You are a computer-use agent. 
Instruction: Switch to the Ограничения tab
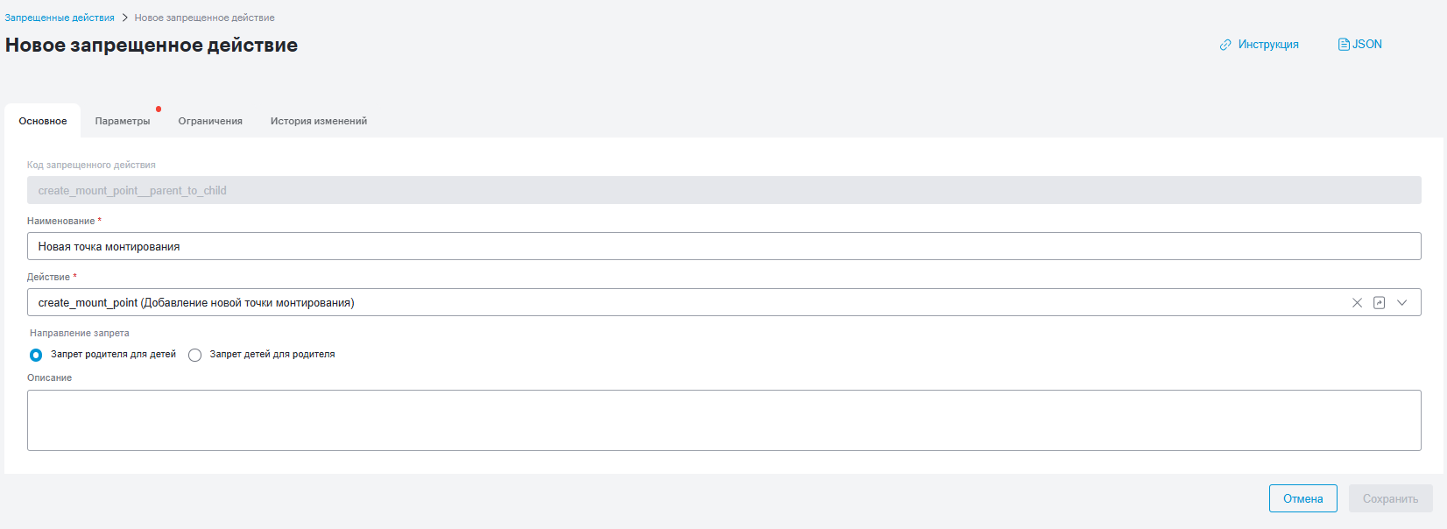pos(210,121)
